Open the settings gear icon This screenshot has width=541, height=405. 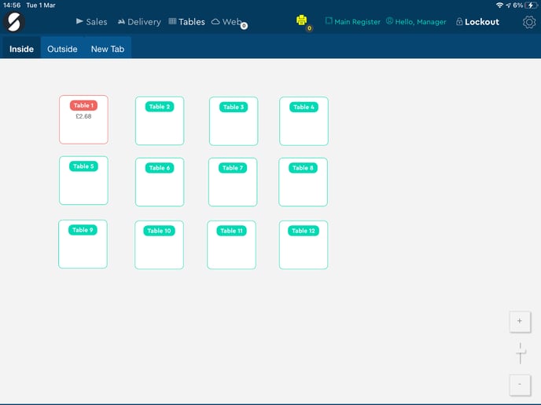click(529, 22)
